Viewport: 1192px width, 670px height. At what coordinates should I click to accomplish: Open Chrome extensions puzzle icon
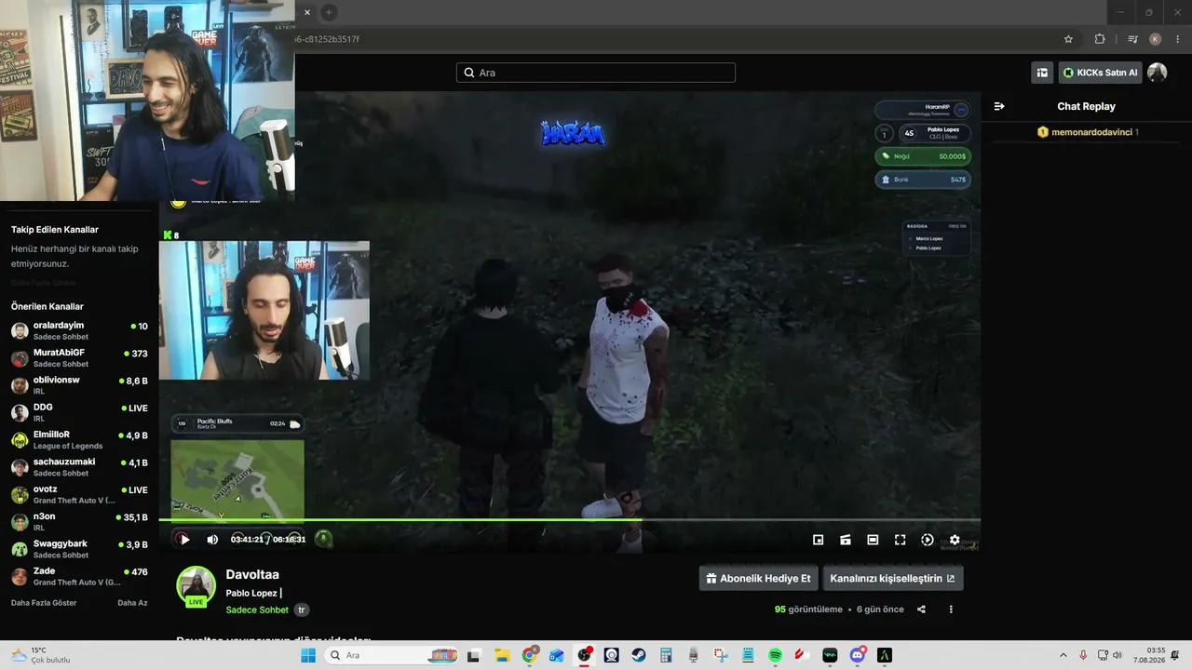click(x=1100, y=39)
